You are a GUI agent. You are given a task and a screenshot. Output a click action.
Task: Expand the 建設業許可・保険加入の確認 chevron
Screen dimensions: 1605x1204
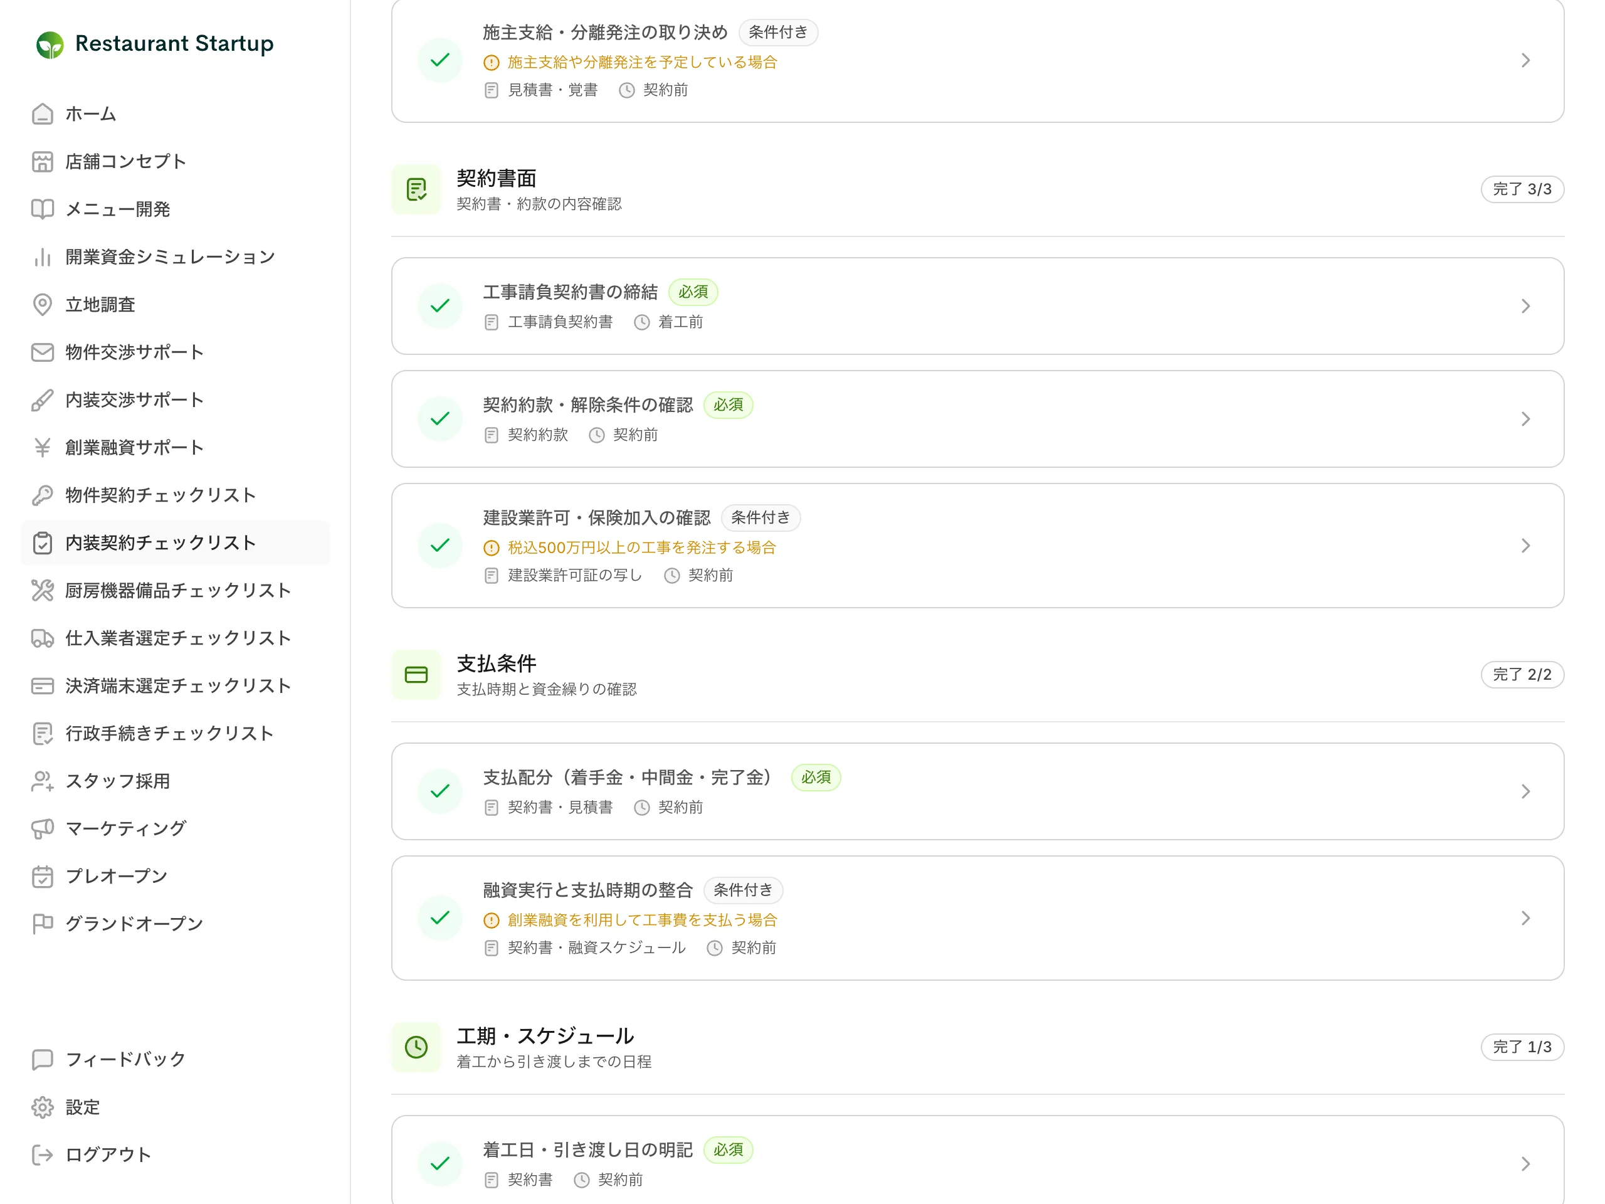[x=1525, y=546]
